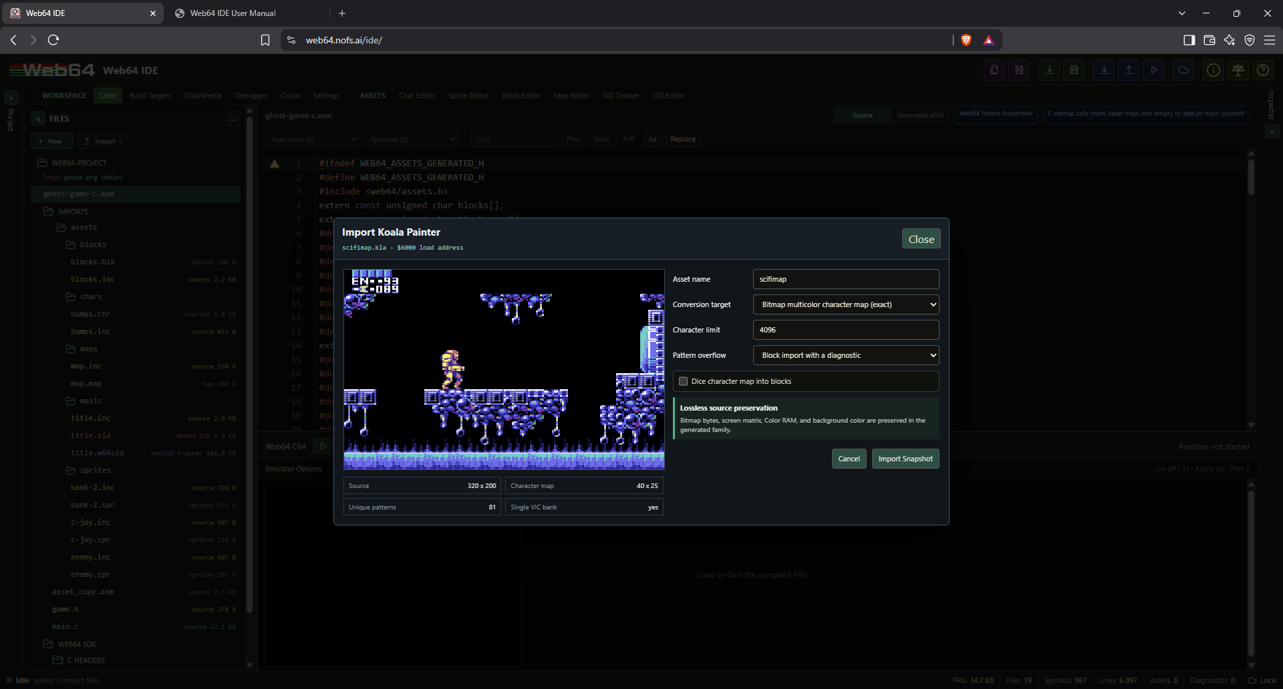Click the Brave Rewards triangle icon
The width and height of the screenshot is (1283, 689).
(988, 40)
